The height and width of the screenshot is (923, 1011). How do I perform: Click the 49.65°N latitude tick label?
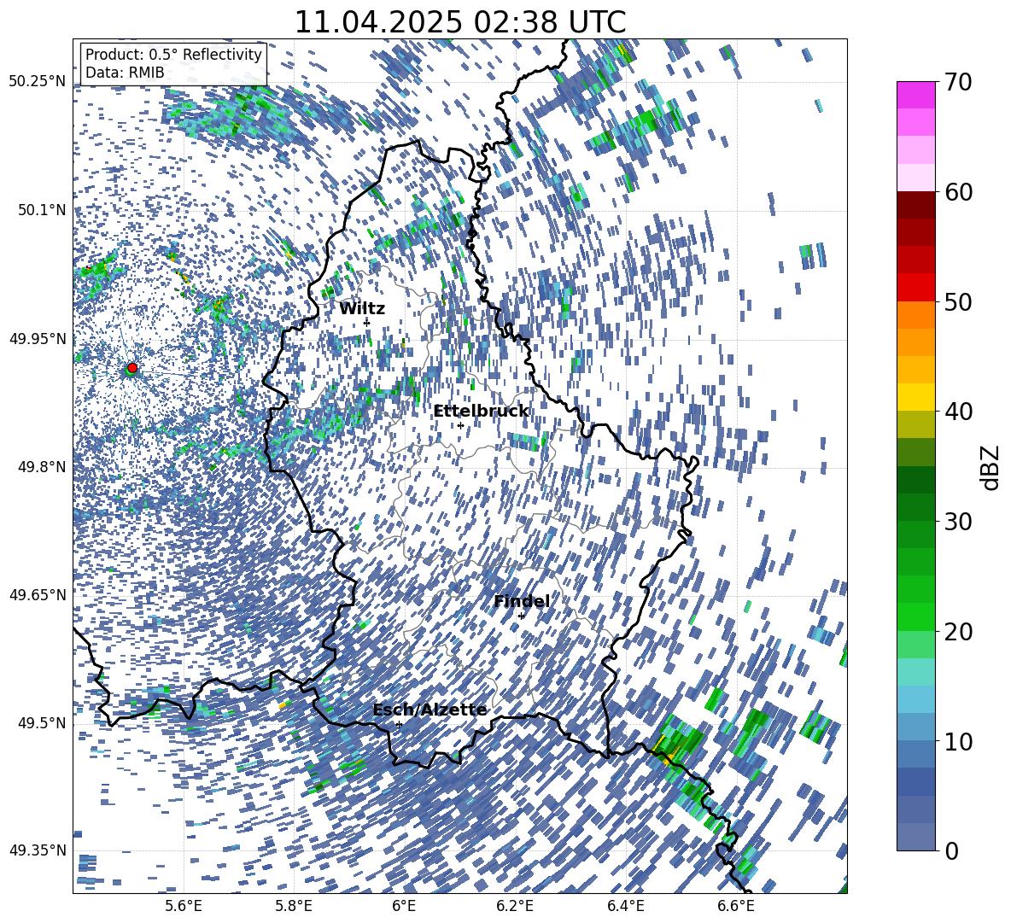point(38,595)
